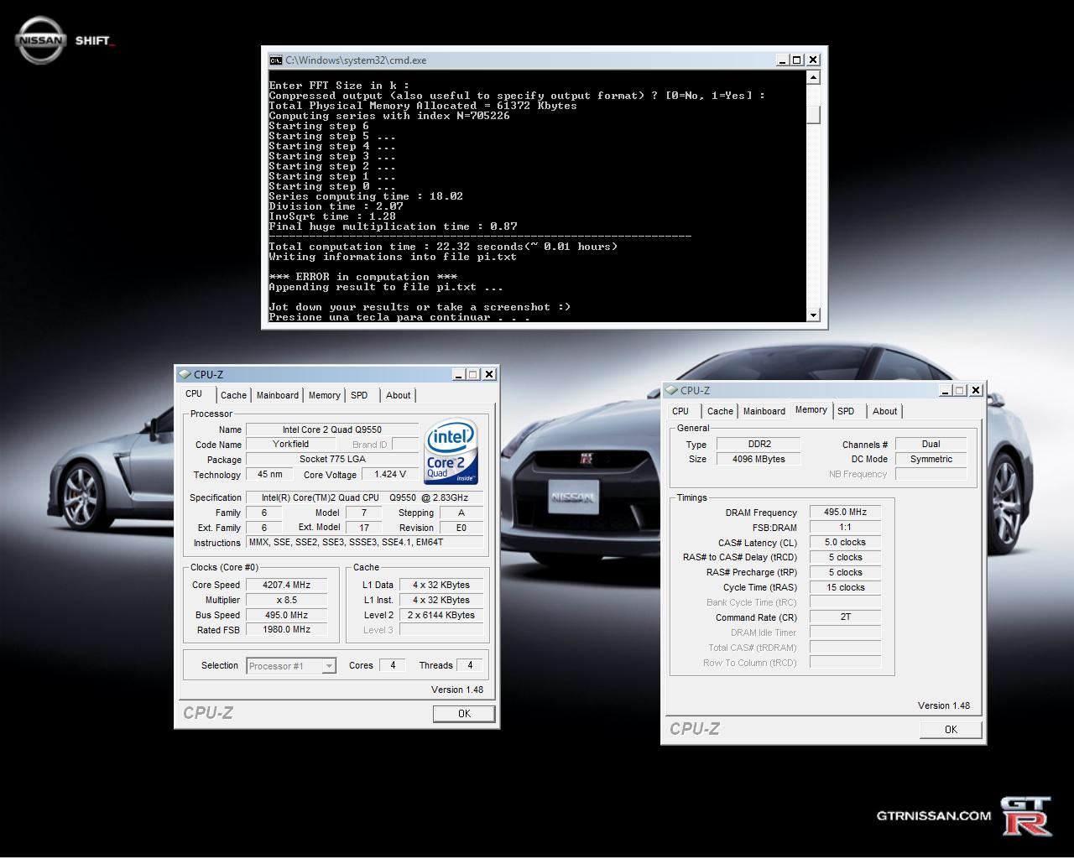Minimize the left CPU-Z window
1074x859 pixels.
[x=459, y=374]
